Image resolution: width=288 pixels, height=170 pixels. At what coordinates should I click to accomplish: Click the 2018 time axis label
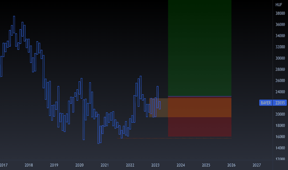click(x=29, y=165)
